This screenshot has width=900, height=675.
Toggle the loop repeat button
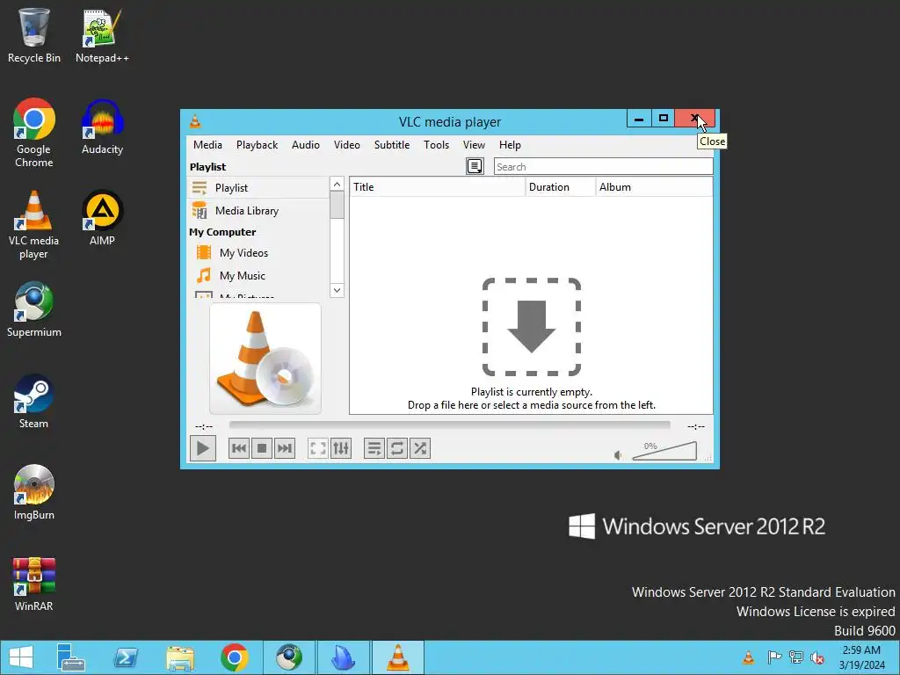click(x=396, y=448)
